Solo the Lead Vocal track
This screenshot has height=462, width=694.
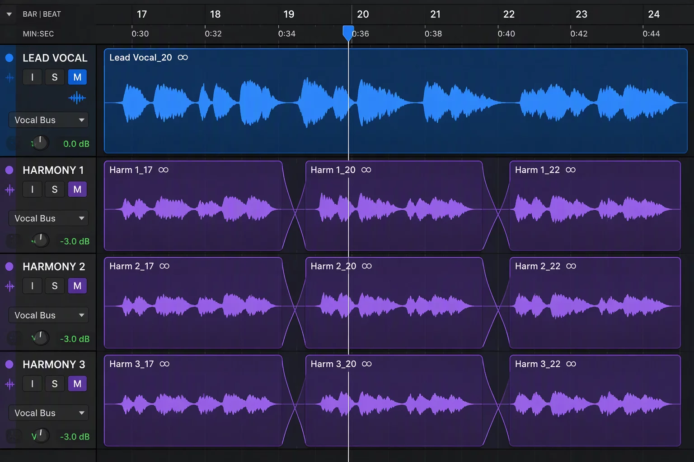[55, 77]
